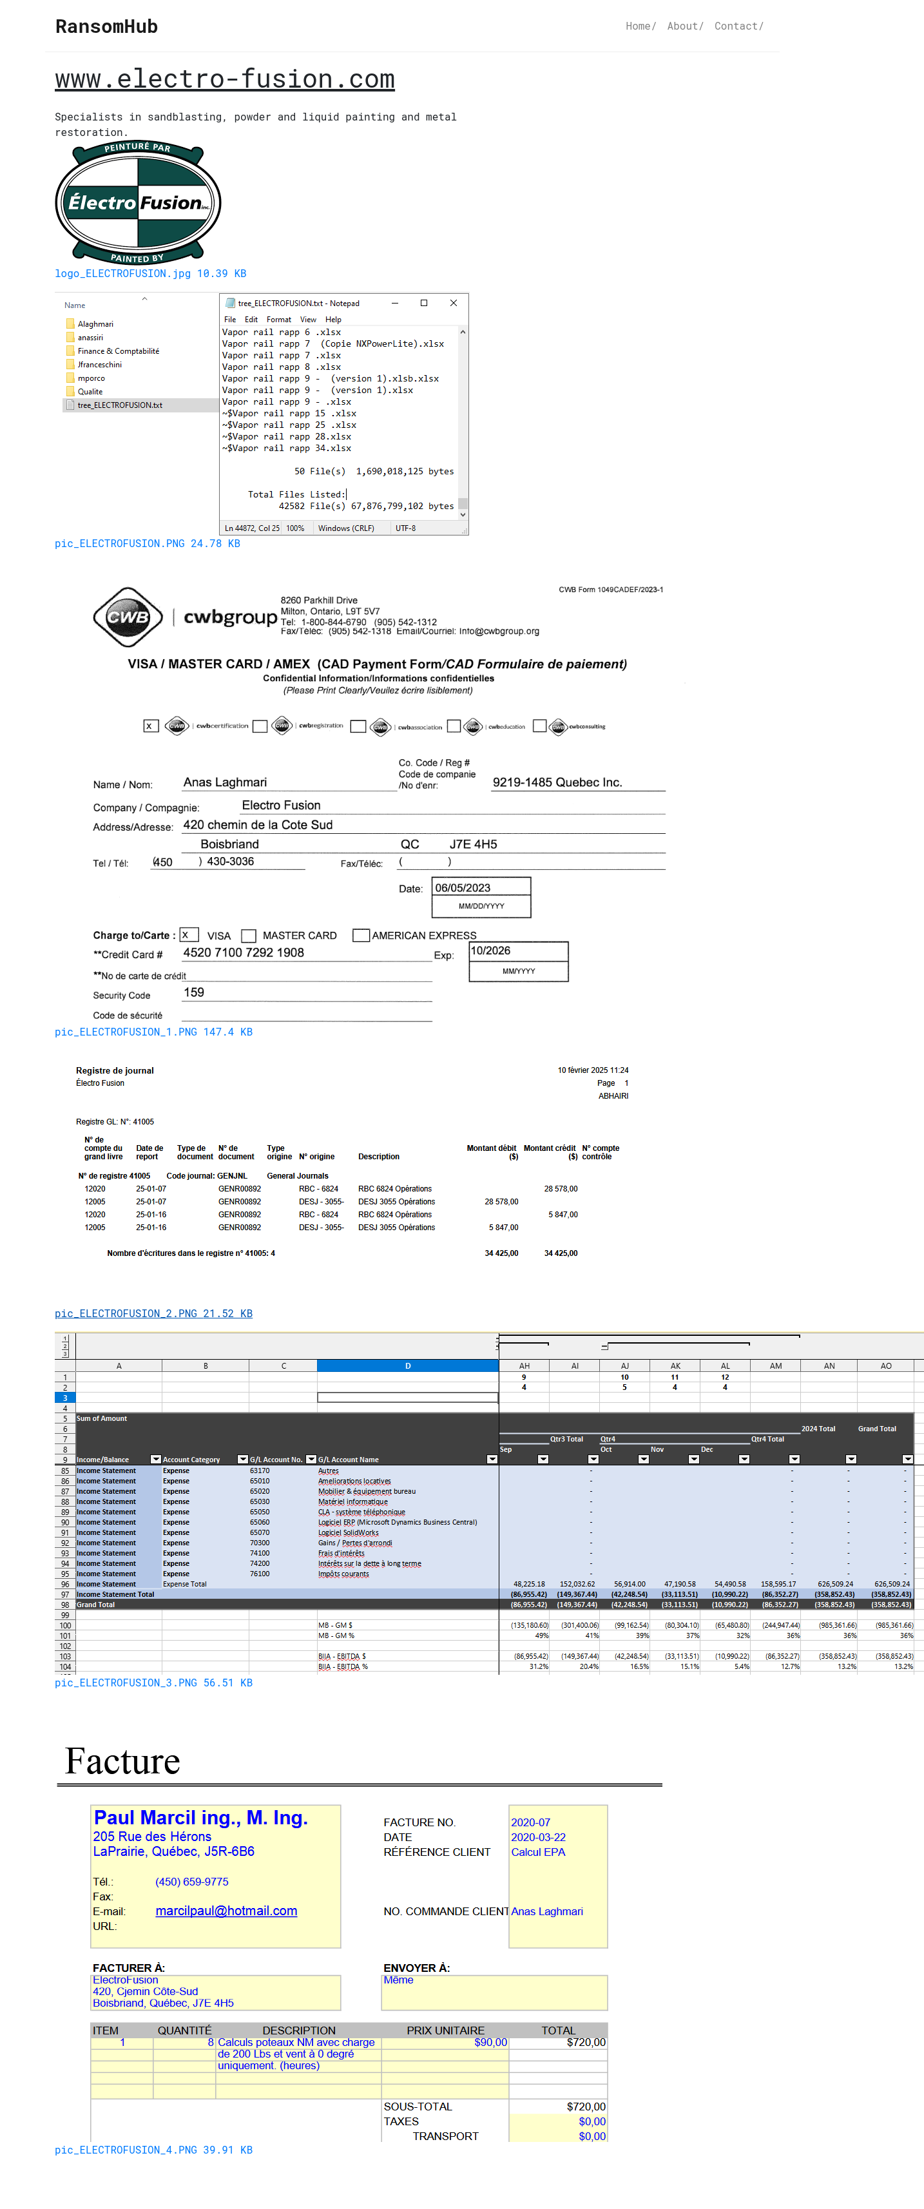Open the Format menu in Notepad
This screenshot has height=2209, width=924.
(x=278, y=319)
